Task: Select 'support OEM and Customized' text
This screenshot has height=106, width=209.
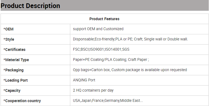Action: click(x=98, y=29)
